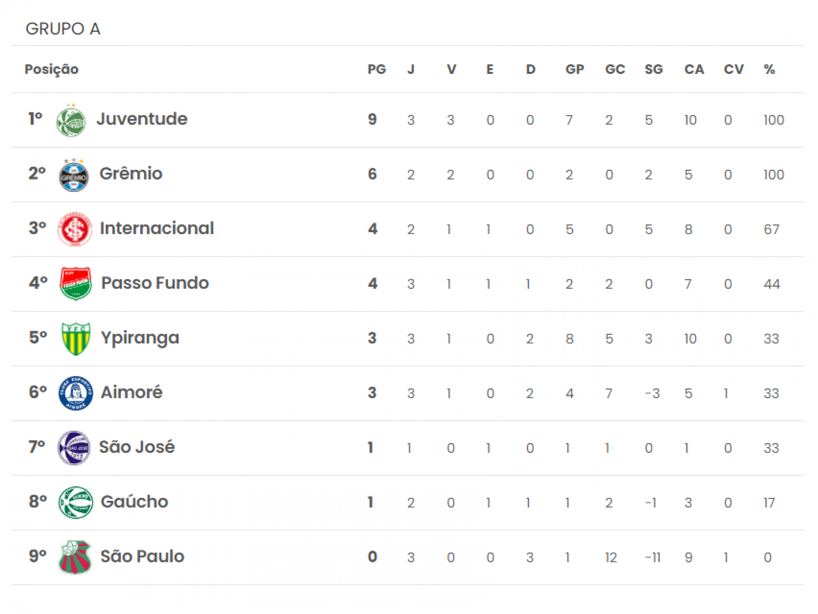Viewport: 818px width, 614px height.
Task: Click the Grêmio team badge
Action: [74, 175]
